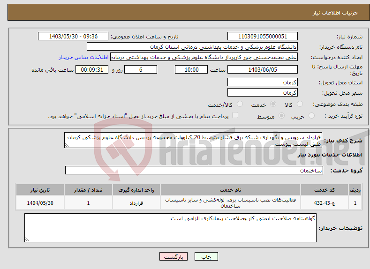Select the جزیی purchase type radio
The width and height of the screenshot is (370, 269).
click(x=311, y=116)
